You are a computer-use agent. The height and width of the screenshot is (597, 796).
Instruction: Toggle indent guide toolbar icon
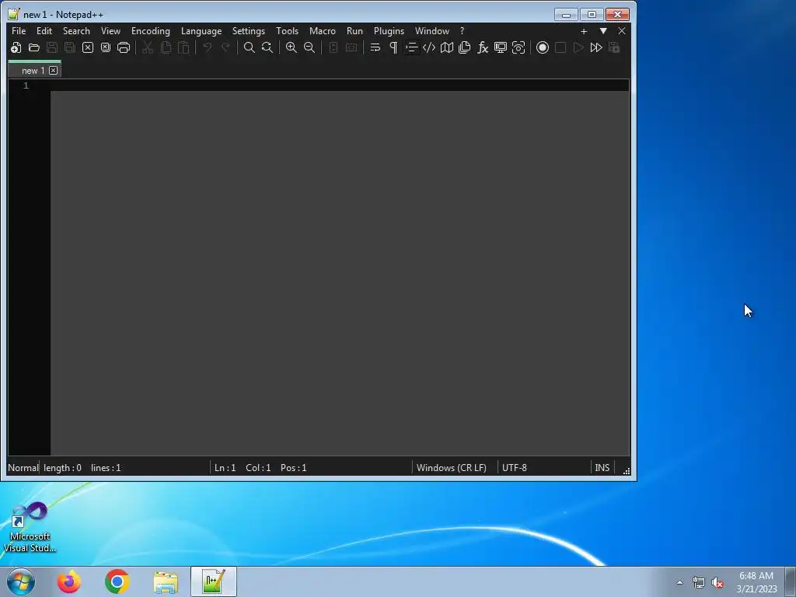[411, 47]
